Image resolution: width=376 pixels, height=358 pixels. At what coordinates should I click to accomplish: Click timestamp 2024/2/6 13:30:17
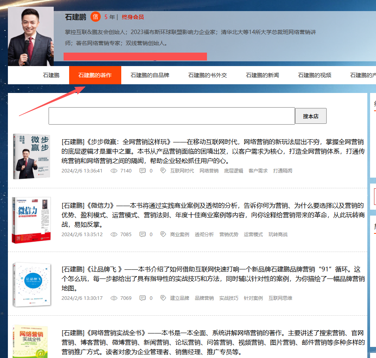(82, 298)
